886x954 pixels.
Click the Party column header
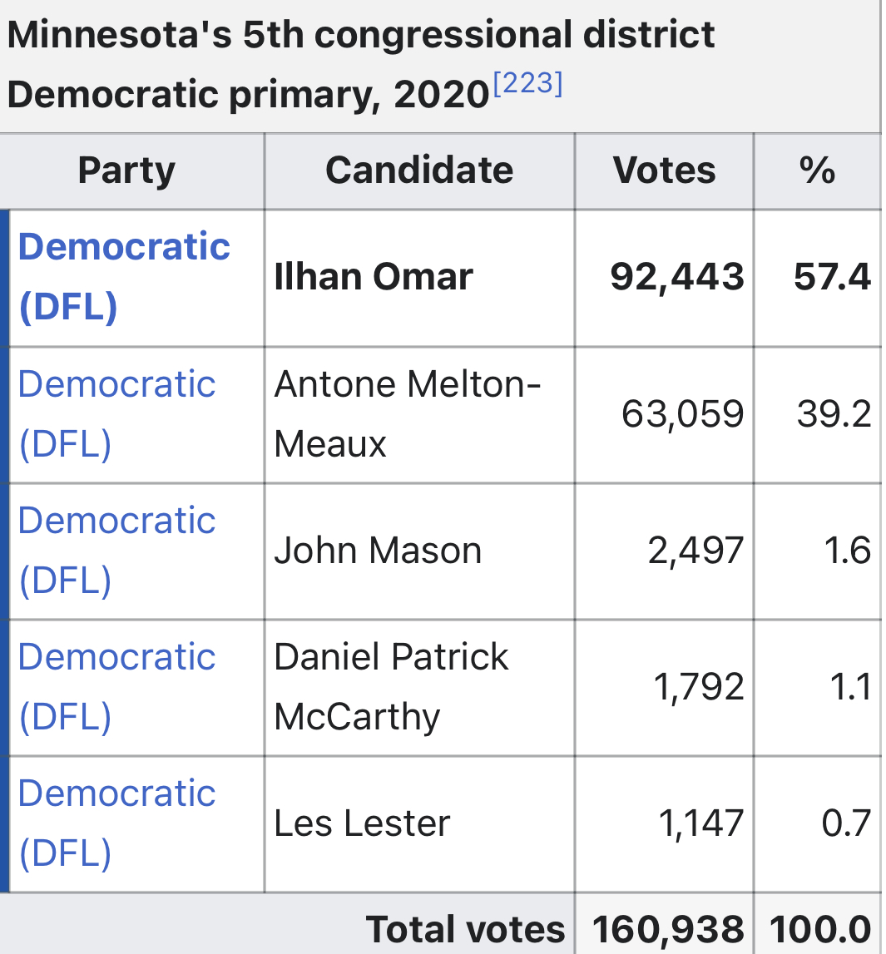coord(127,171)
